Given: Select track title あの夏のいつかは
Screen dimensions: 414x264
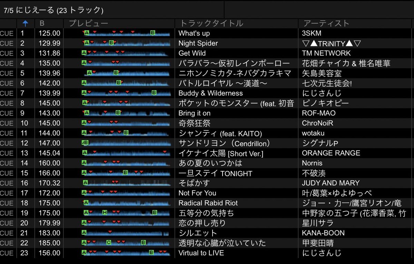Looking at the screenshot, I should 210,163.
